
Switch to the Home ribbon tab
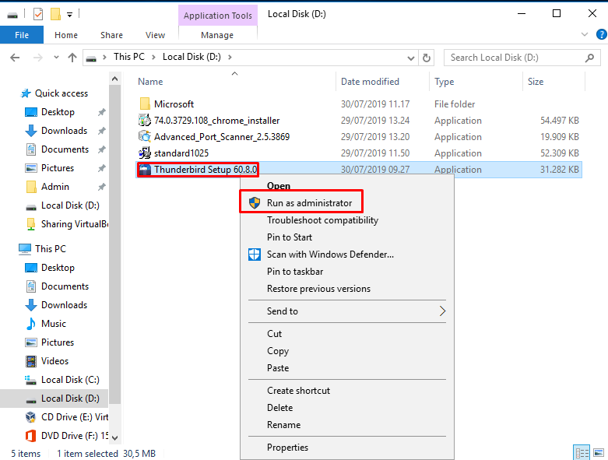coord(66,35)
